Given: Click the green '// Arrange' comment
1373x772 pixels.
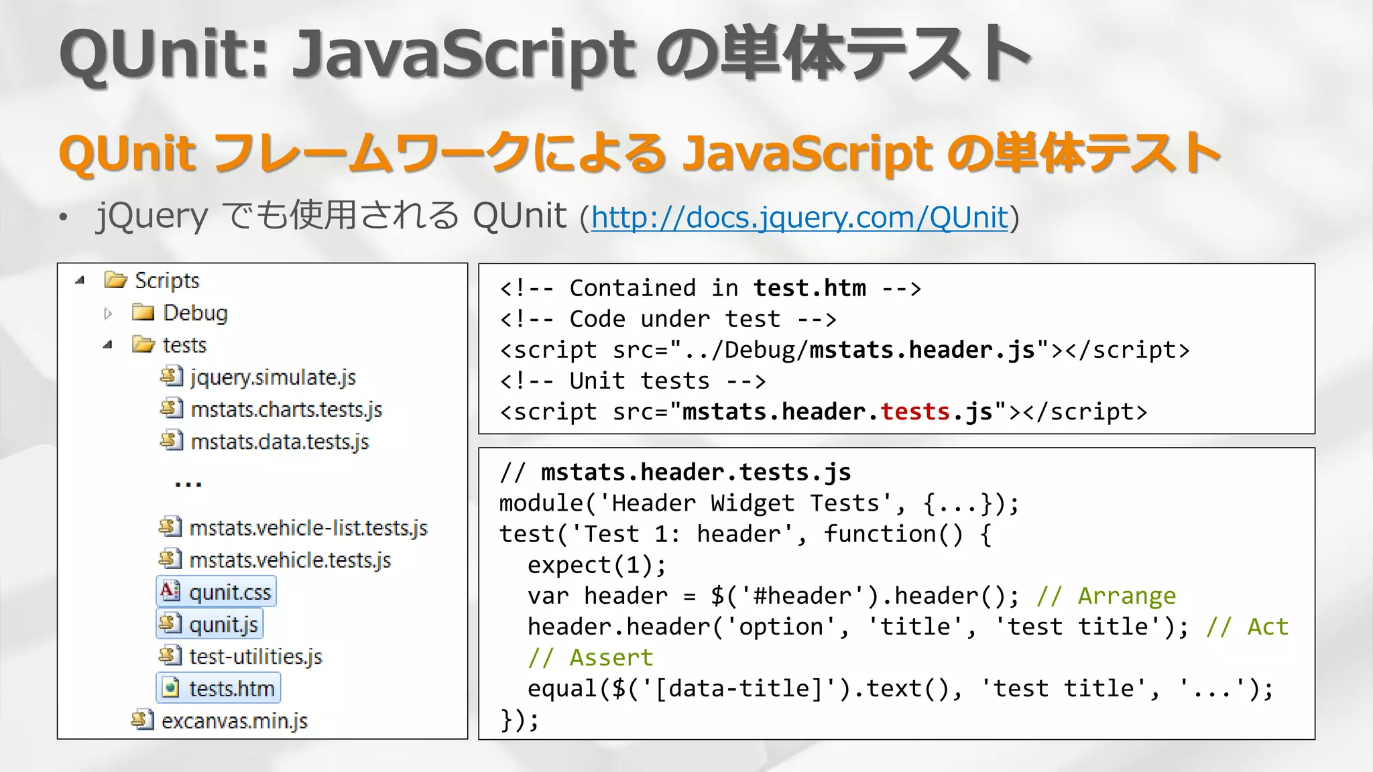Looking at the screenshot, I should tap(1106, 596).
